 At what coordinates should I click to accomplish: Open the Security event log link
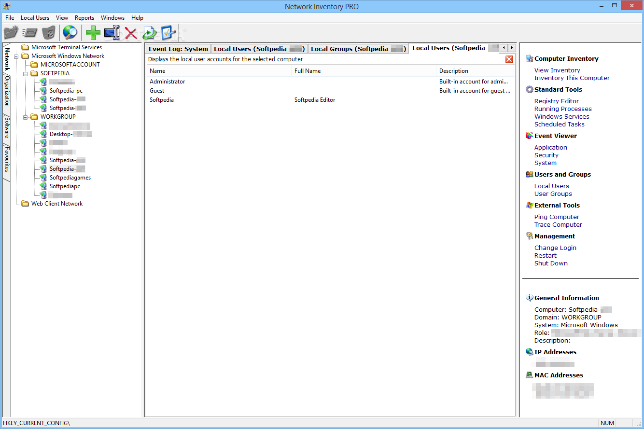546,155
